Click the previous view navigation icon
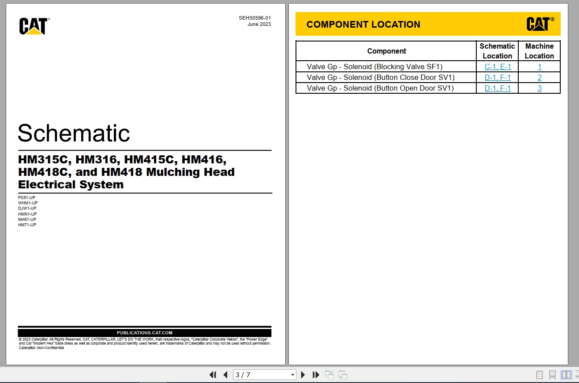 (x=329, y=375)
